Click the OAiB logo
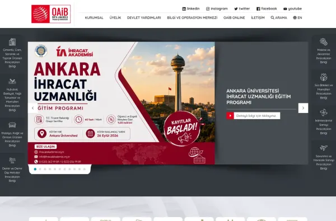Screen dimensions: 336x221 51,14
